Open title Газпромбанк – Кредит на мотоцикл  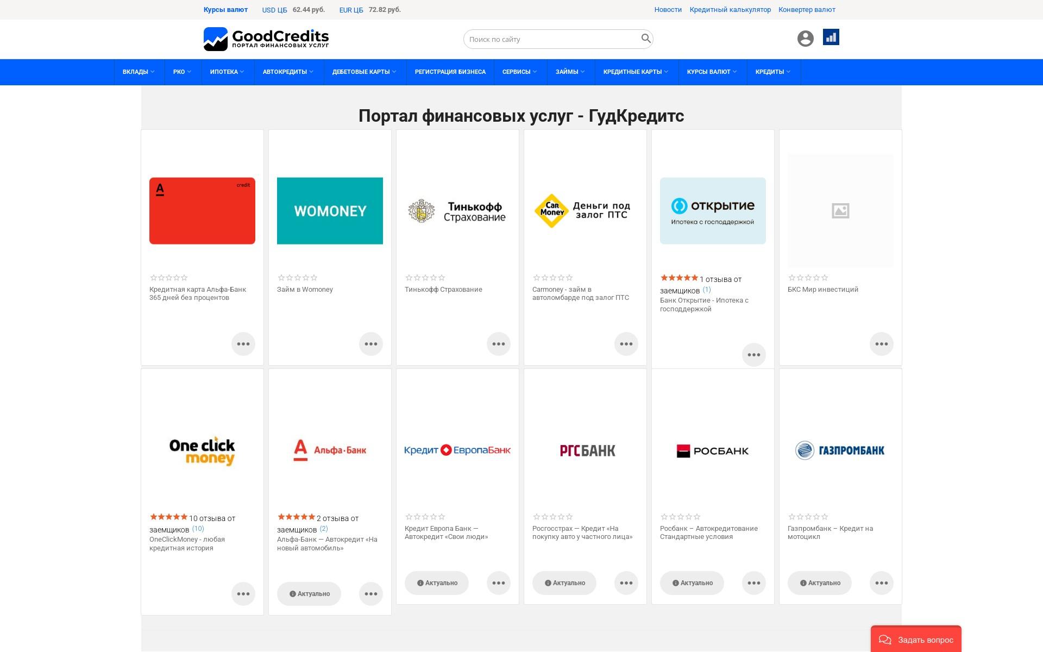click(830, 532)
